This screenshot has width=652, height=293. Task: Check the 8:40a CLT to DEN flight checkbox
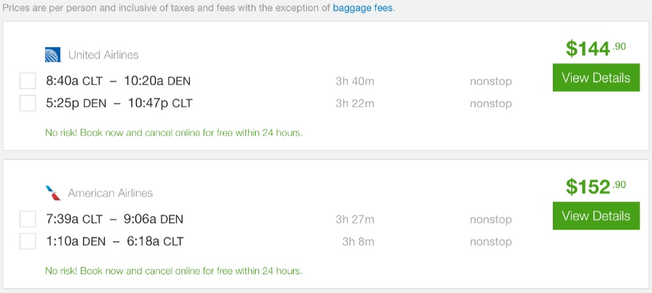point(28,82)
